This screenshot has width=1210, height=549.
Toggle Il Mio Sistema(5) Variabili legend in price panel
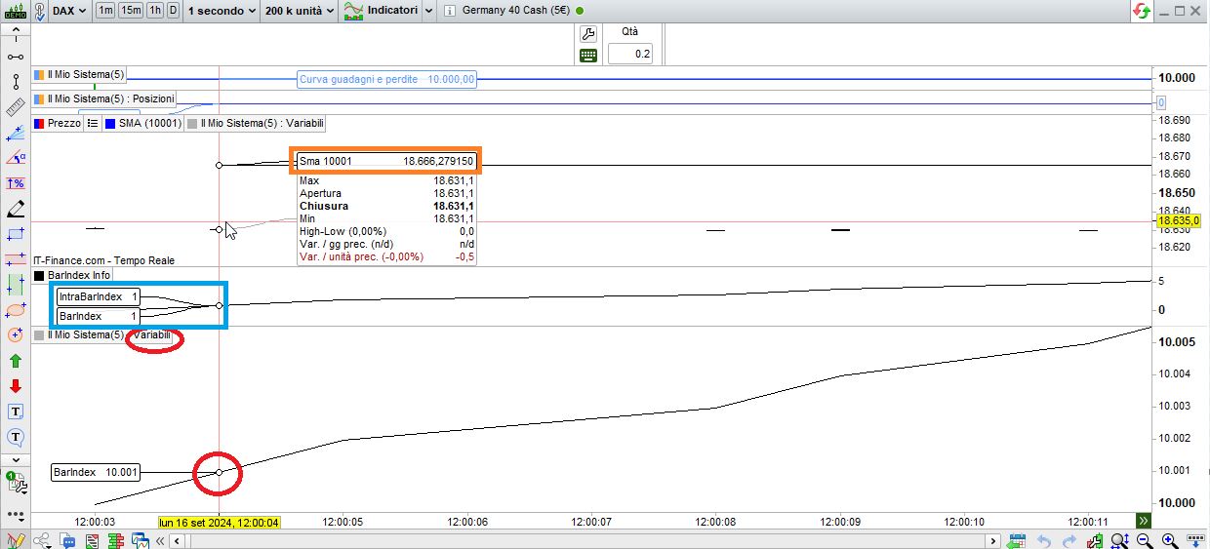pos(256,124)
